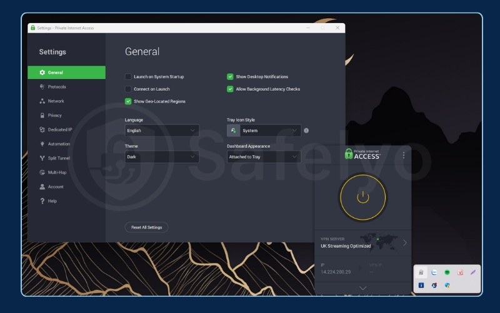Click the Private Internet Access logo in dashboard
Viewport: 500px width, 313px height.
(362, 154)
